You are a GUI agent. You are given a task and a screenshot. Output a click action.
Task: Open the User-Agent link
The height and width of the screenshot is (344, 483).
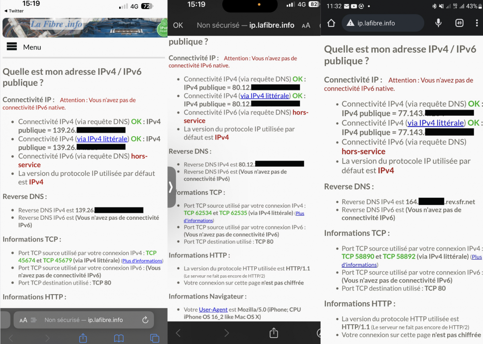pos(213,309)
